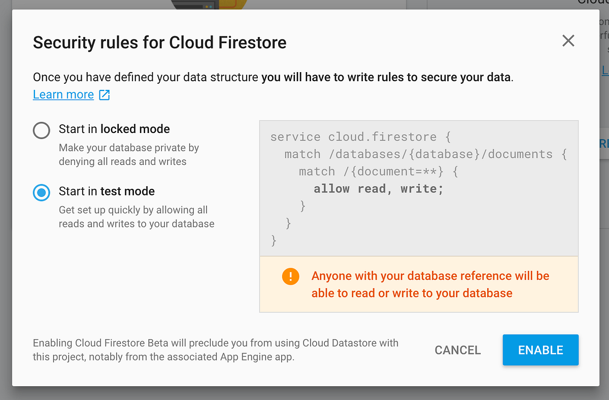
Task: Click the partially visible underlined link on the right edge
Action: [605, 71]
